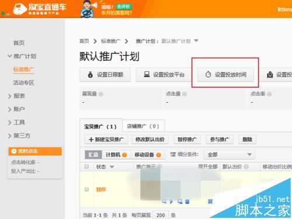
Task: Click the help icon beside 推广单元
Action: 160,166
